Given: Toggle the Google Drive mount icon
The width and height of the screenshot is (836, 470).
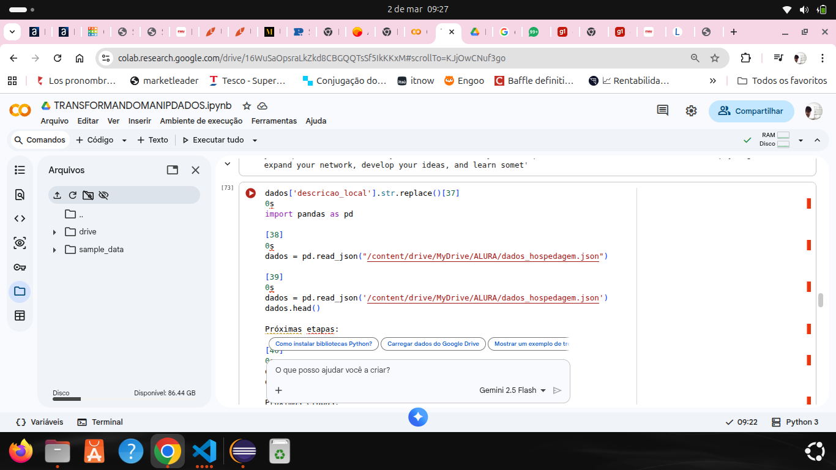Looking at the screenshot, I should (x=88, y=195).
